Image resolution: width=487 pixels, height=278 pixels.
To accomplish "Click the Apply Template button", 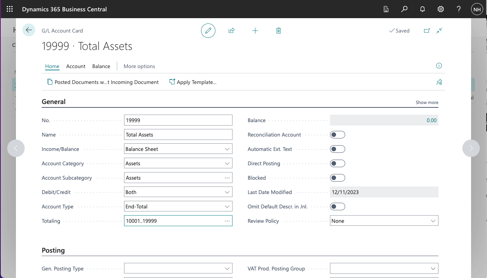I will 193,82.
